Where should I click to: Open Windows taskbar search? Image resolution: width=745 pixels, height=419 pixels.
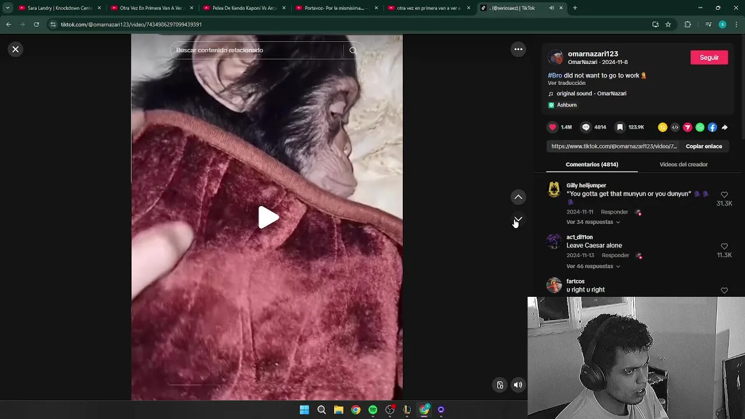pyautogui.click(x=321, y=410)
